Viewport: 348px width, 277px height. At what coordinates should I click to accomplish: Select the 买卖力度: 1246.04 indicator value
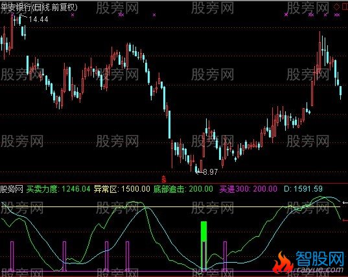coord(58,189)
